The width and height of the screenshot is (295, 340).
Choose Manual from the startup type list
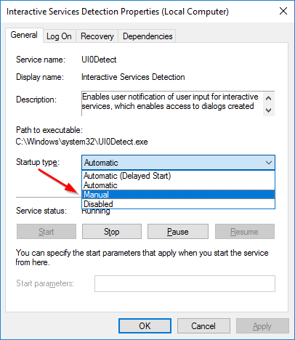(x=178, y=195)
